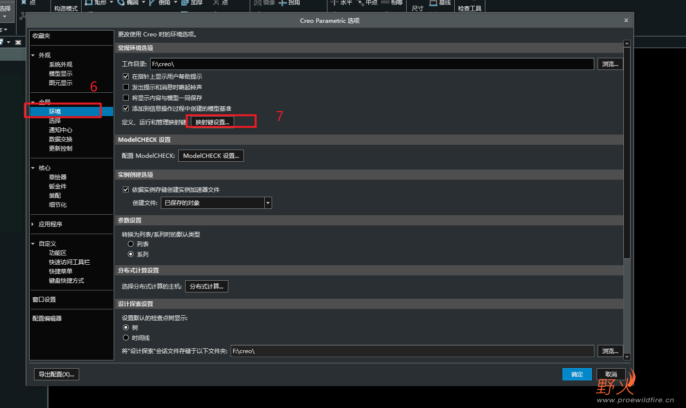Image resolution: width=686 pixels, height=408 pixels.
Task: Select 细节化 in the options tree
Action: point(58,205)
